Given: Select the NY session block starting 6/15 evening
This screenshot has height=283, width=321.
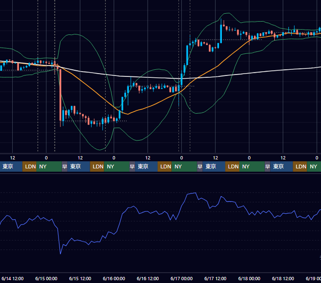Looking at the screenshot, I should coord(117,166).
